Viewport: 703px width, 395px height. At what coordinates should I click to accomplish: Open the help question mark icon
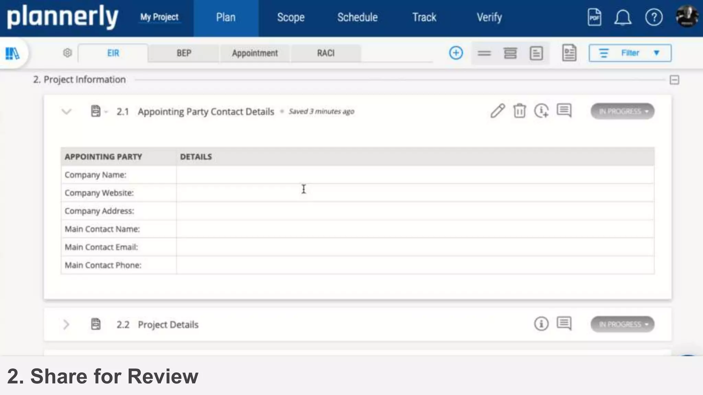coord(654,17)
